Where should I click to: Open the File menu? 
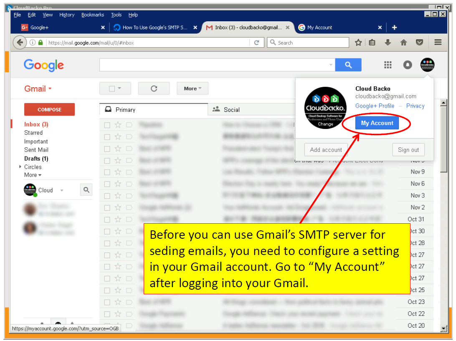pos(18,15)
